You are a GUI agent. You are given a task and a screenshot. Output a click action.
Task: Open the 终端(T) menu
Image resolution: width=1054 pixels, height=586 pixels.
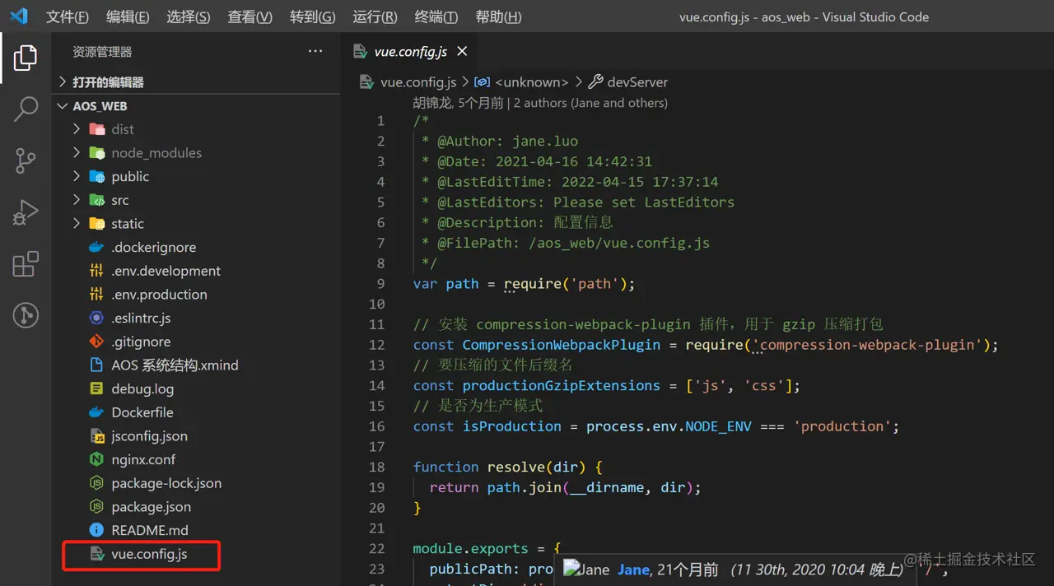(x=436, y=17)
